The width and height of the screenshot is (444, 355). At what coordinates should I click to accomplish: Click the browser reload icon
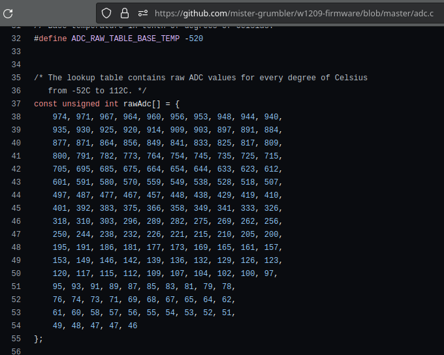[x=8, y=14]
